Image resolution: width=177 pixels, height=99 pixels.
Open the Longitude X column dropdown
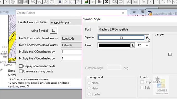71,38
